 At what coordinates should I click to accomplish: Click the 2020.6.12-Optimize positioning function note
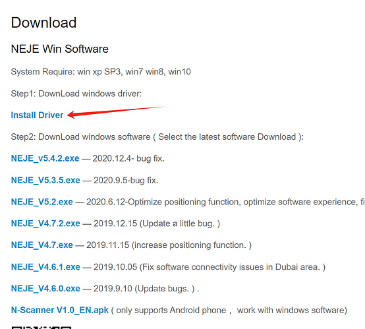tap(225, 202)
